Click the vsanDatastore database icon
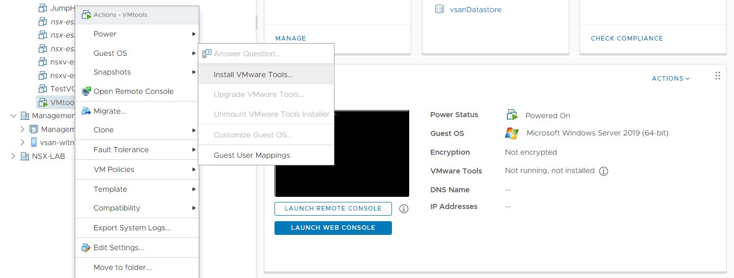 click(x=439, y=9)
